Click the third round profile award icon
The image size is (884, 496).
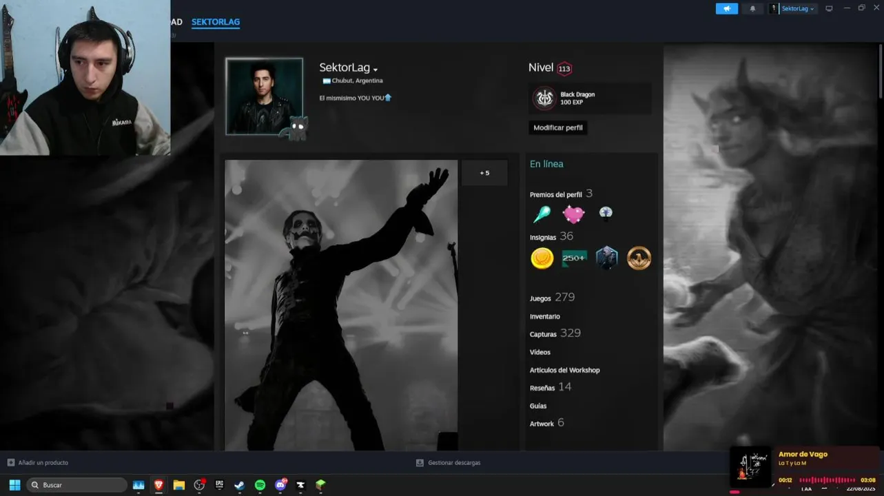pyautogui.click(x=606, y=213)
